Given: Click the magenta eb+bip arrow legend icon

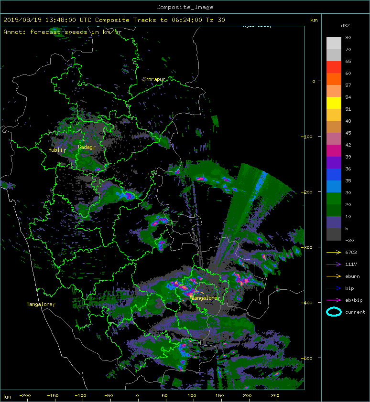Looking at the screenshot, I should pos(334,300).
